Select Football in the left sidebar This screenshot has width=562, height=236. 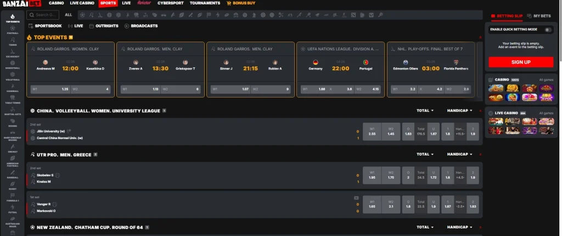point(13,30)
